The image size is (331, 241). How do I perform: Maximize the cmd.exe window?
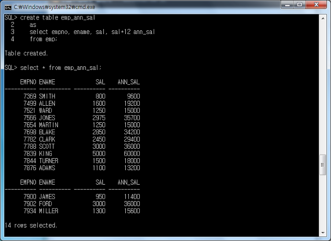tap(300, 4)
